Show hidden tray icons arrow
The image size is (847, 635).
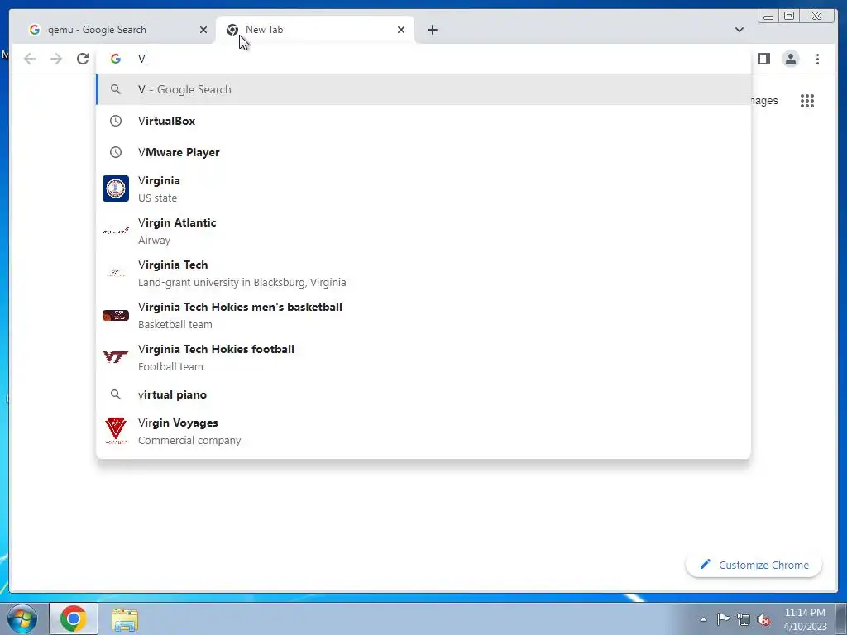(703, 619)
